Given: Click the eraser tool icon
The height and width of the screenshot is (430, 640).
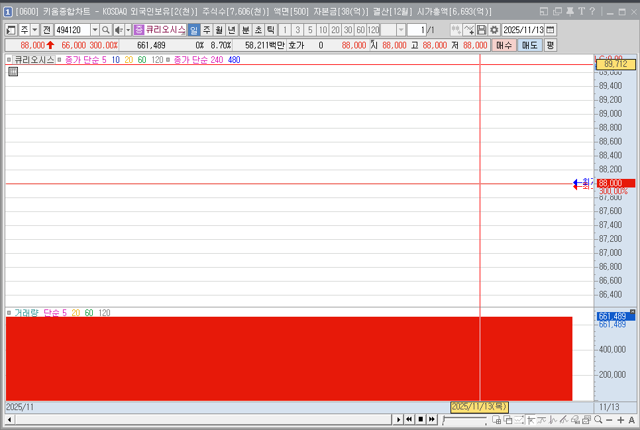Looking at the screenshot, I should coord(576,420).
